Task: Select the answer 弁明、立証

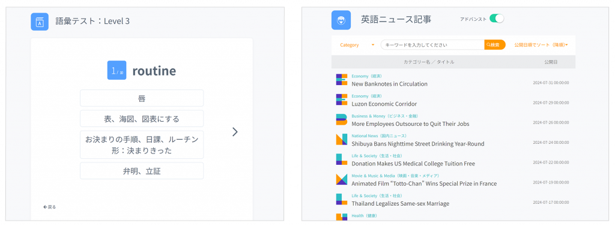Action: pyautogui.click(x=142, y=171)
